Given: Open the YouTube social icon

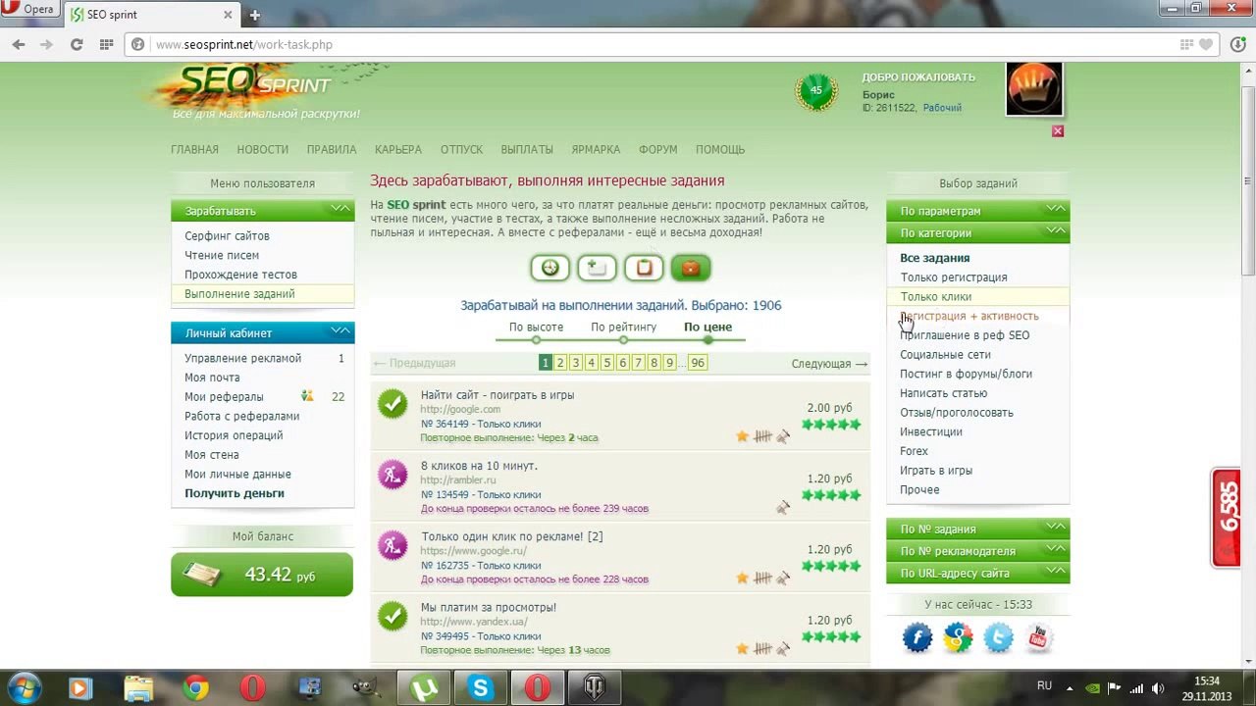Looking at the screenshot, I should tap(1038, 638).
